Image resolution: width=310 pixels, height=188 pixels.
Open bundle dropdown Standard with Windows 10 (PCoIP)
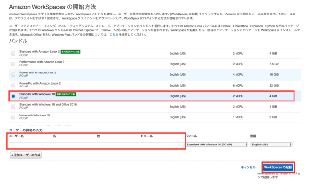[217, 145]
